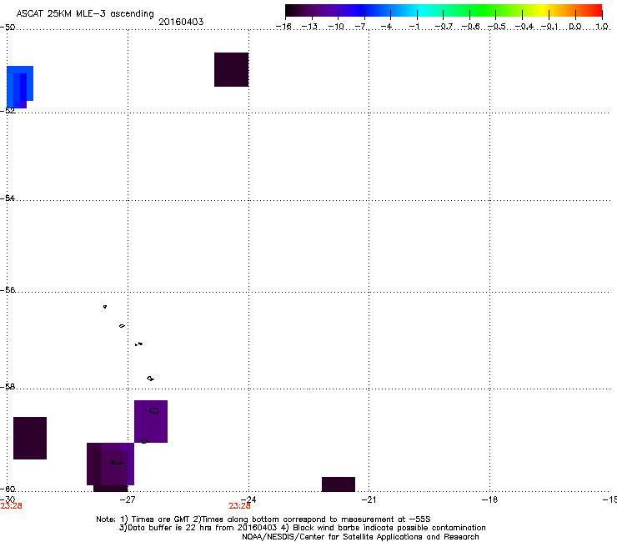Select the -10 color scale value

pos(336,27)
